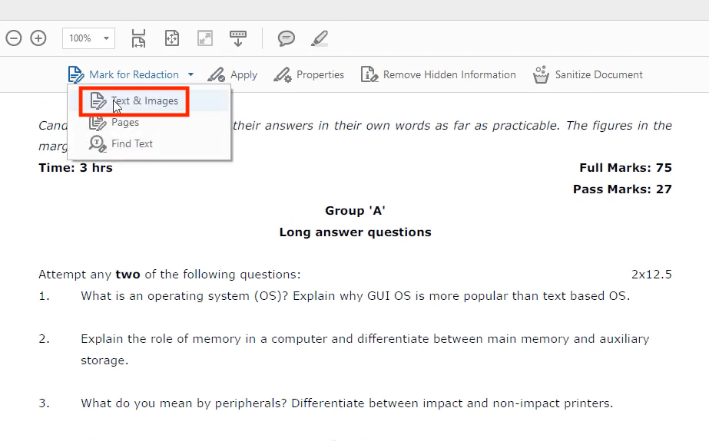709x441 pixels.
Task: Click Sanitize Document
Action: 598,74
